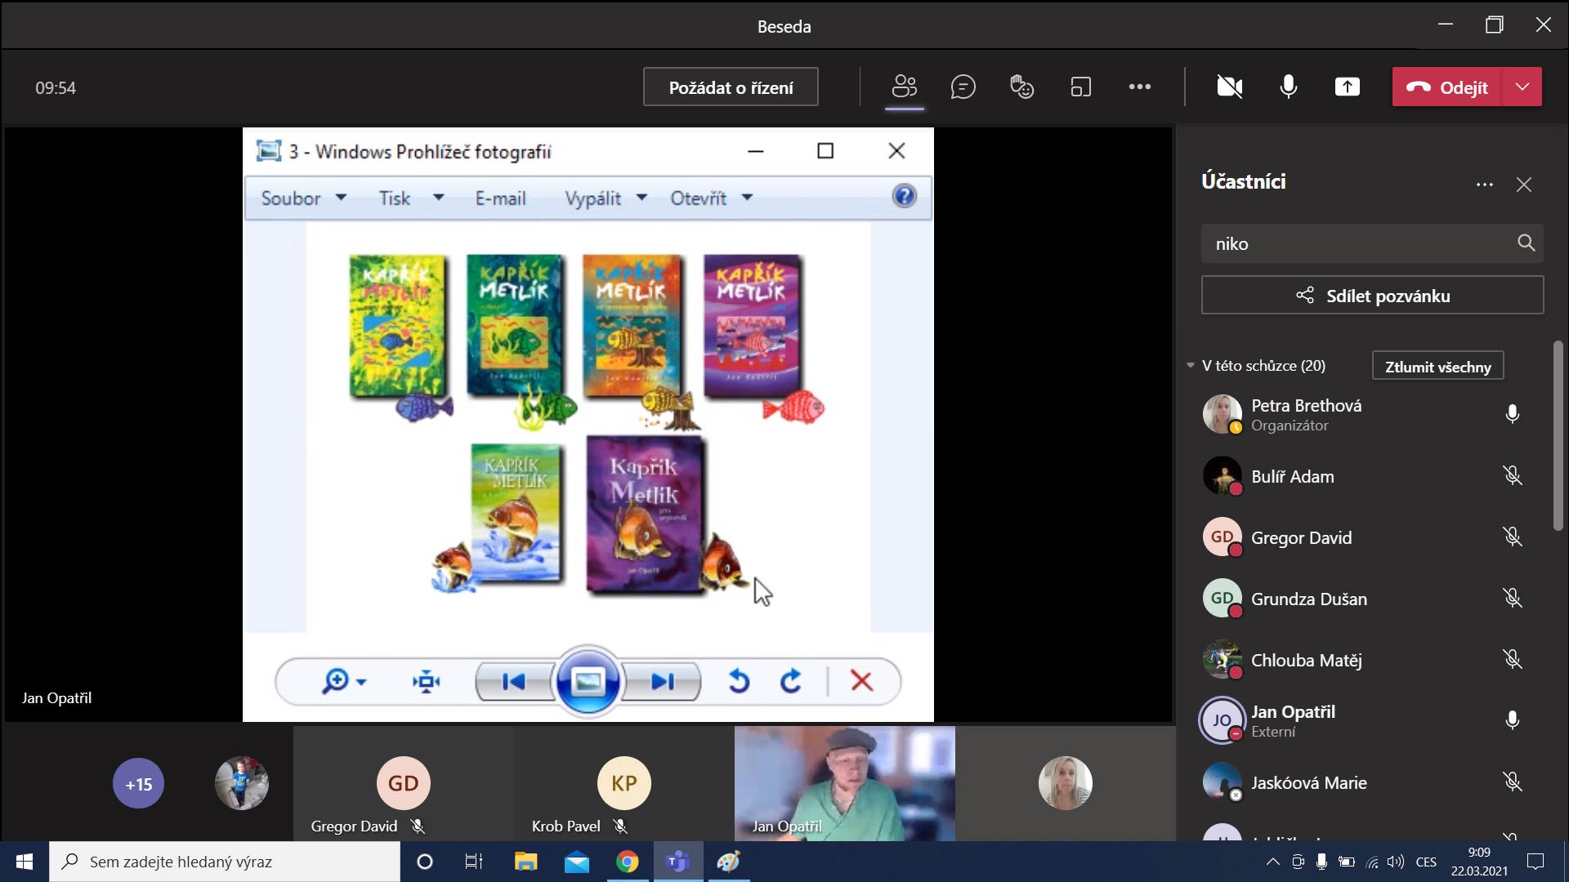
Task: Close the Účastníci panel
Action: coord(1524,185)
